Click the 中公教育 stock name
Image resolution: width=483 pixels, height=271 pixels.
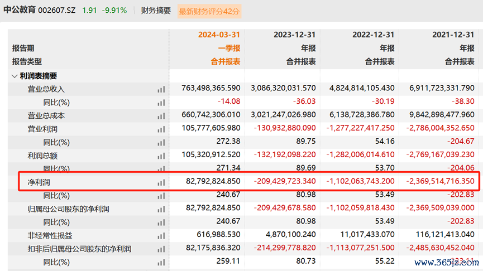[20, 10]
